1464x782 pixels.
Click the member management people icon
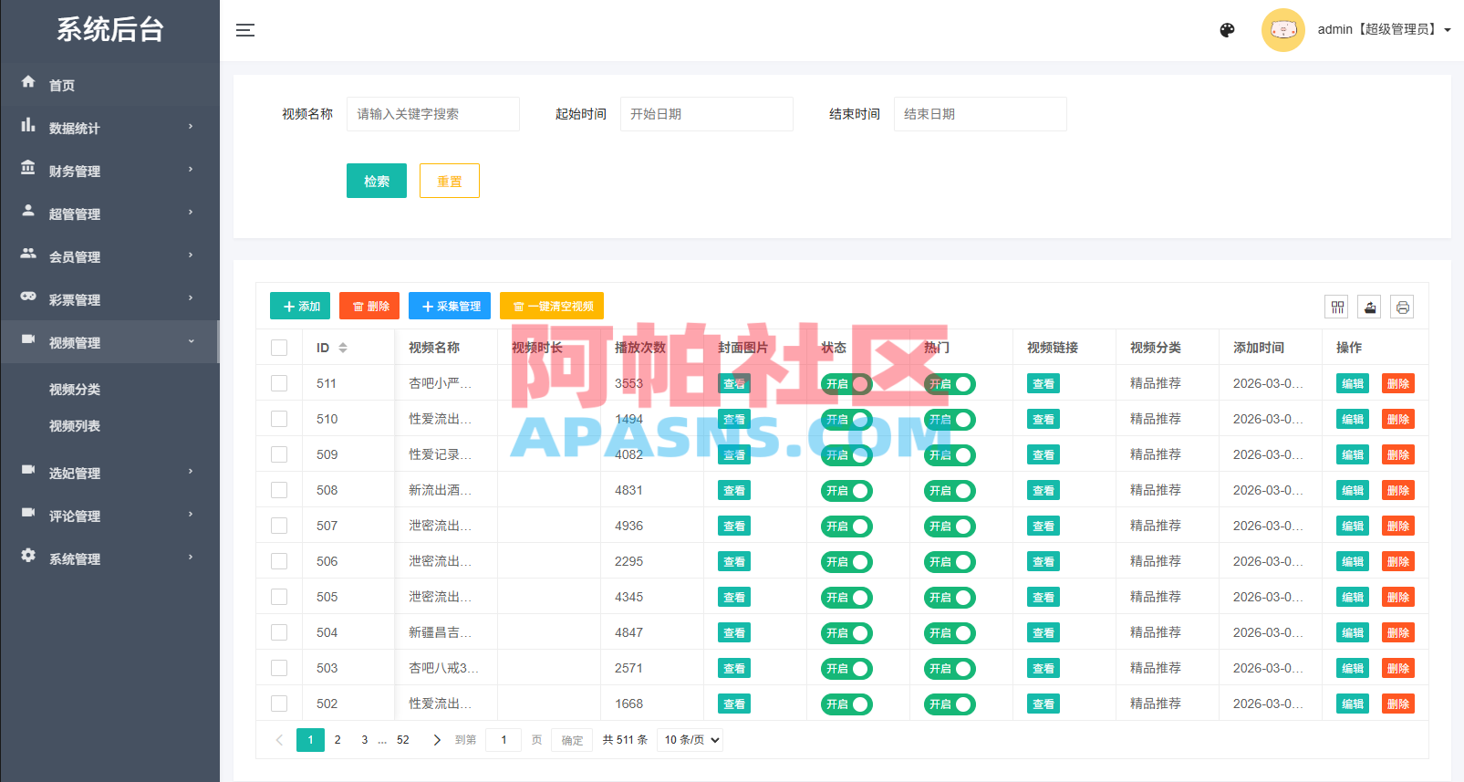(28, 254)
